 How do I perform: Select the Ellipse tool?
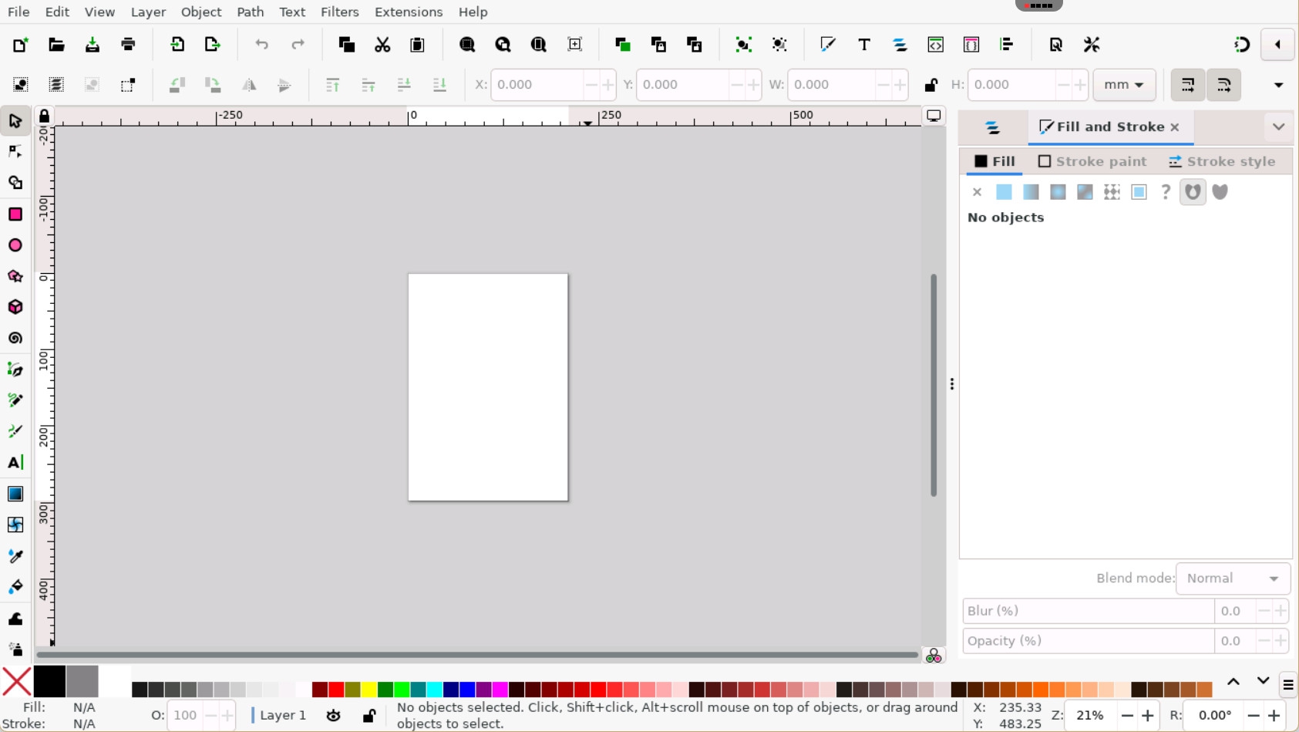(15, 245)
